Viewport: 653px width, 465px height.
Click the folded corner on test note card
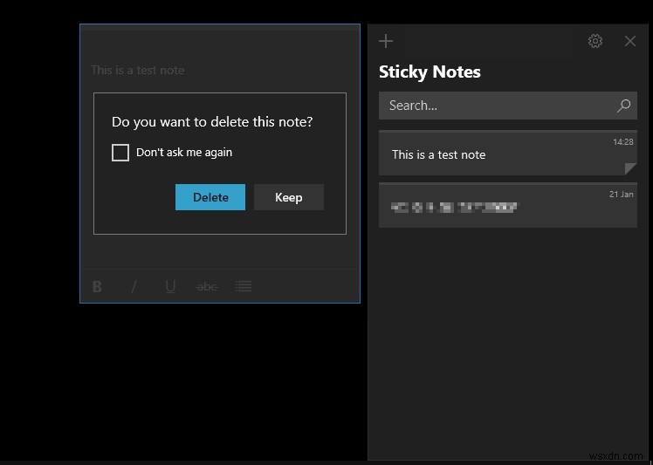630,168
